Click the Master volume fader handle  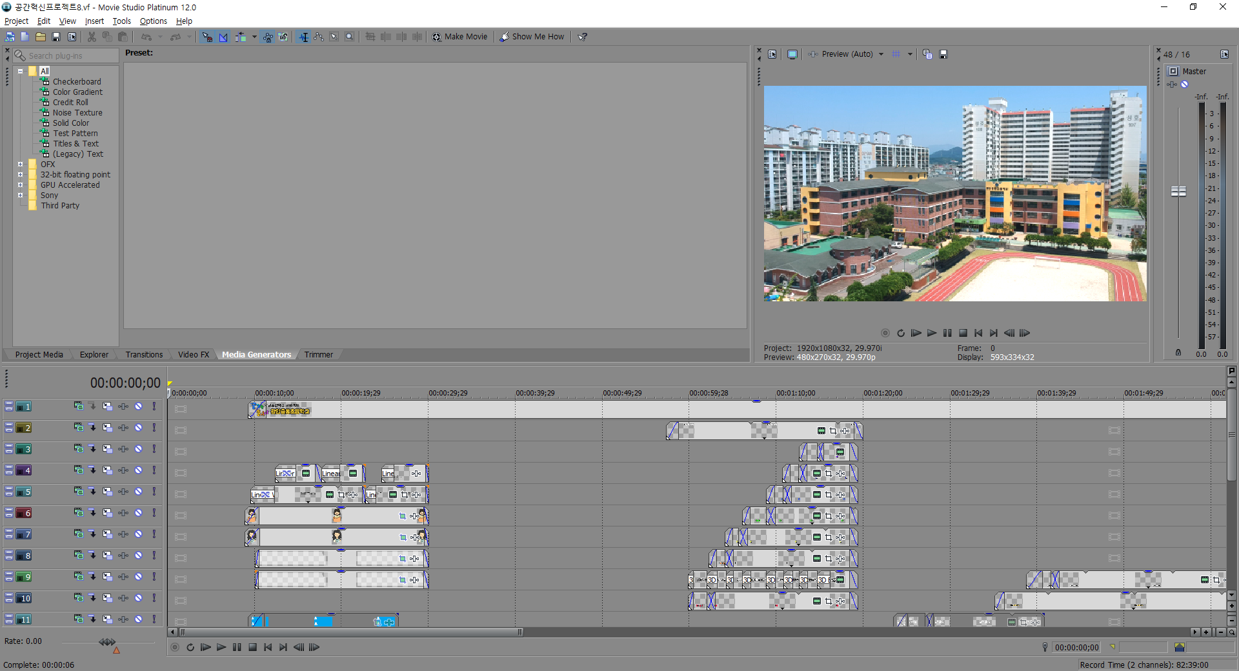tap(1178, 191)
